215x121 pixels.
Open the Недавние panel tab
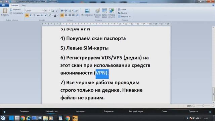pos(80,111)
